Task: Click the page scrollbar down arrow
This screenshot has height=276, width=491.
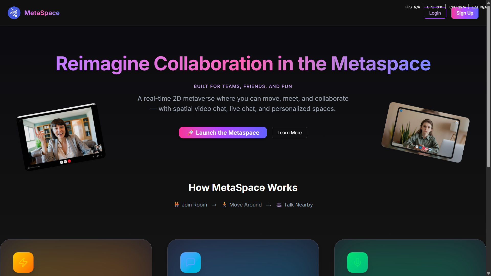Action: pyautogui.click(x=488, y=273)
